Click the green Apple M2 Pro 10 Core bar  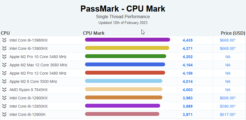coord(125,56)
